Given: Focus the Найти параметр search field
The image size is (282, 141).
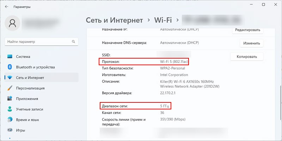Looking at the screenshot, I should pos(37,42).
